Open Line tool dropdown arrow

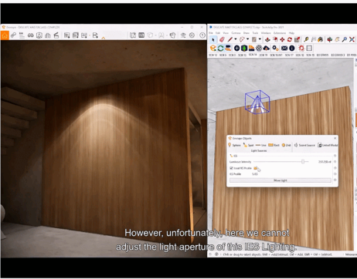[x=235, y=39]
